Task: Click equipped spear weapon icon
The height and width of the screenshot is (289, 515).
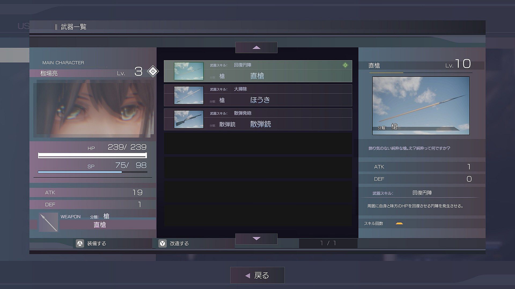Action: 49,222
